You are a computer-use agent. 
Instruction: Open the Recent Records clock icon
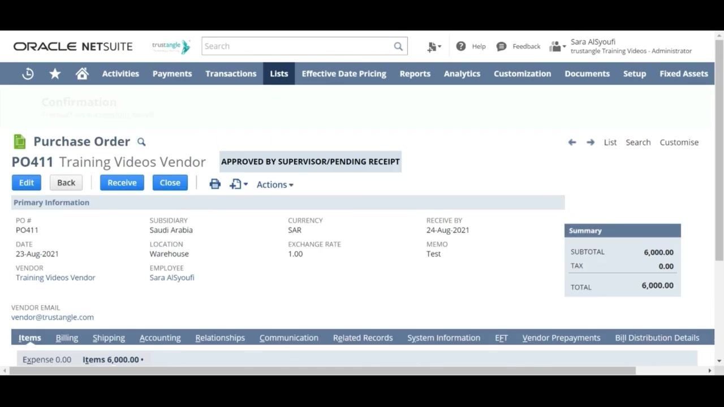(28, 73)
